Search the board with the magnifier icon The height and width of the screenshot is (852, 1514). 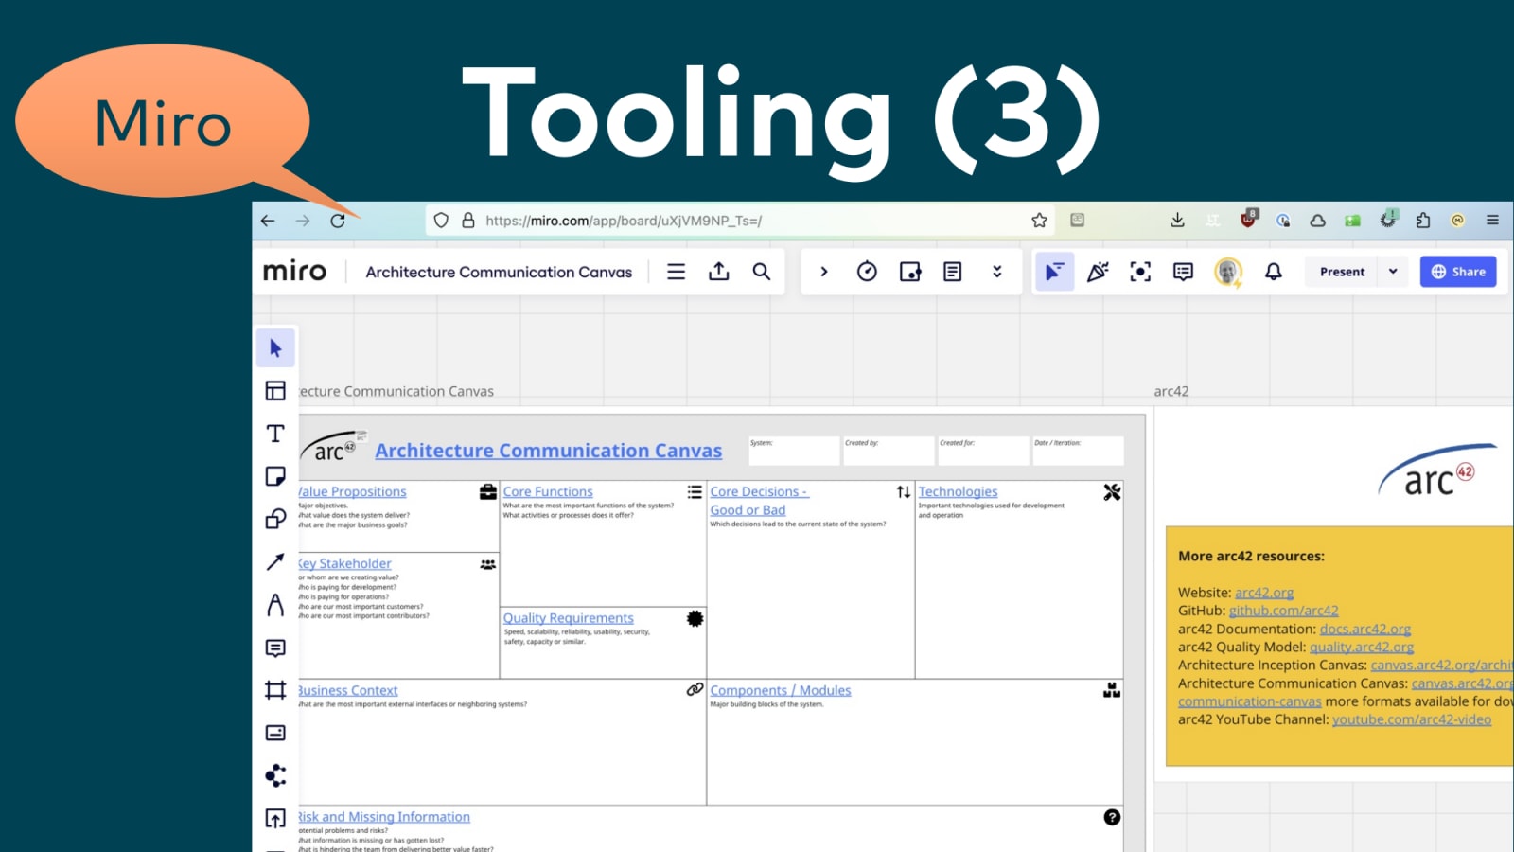point(762,272)
